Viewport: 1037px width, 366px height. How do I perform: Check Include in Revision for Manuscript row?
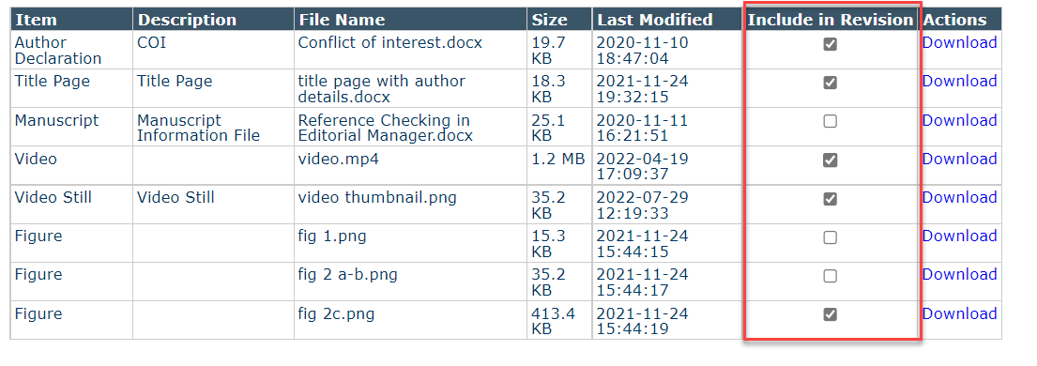click(830, 121)
